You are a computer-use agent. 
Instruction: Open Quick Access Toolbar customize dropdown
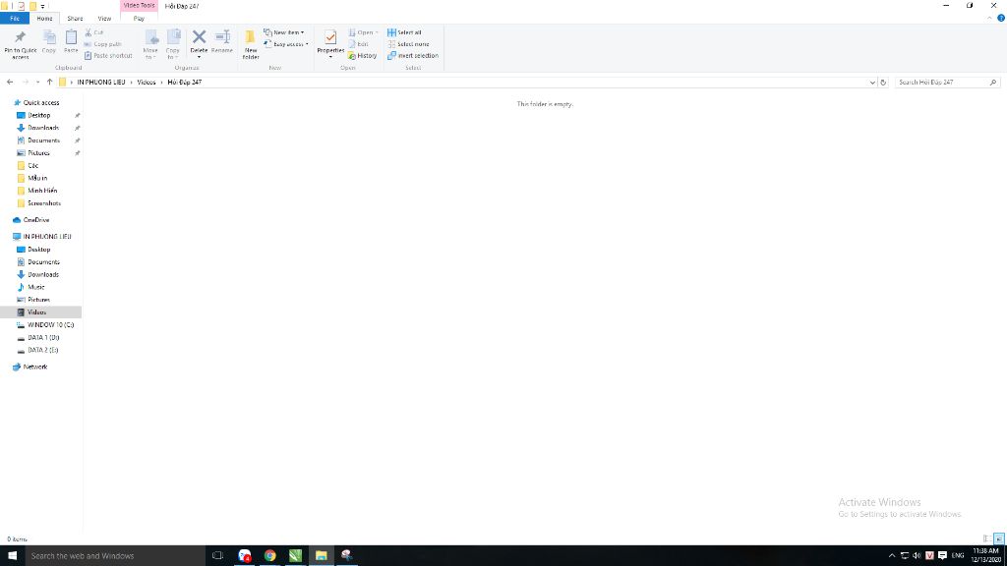(43, 7)
